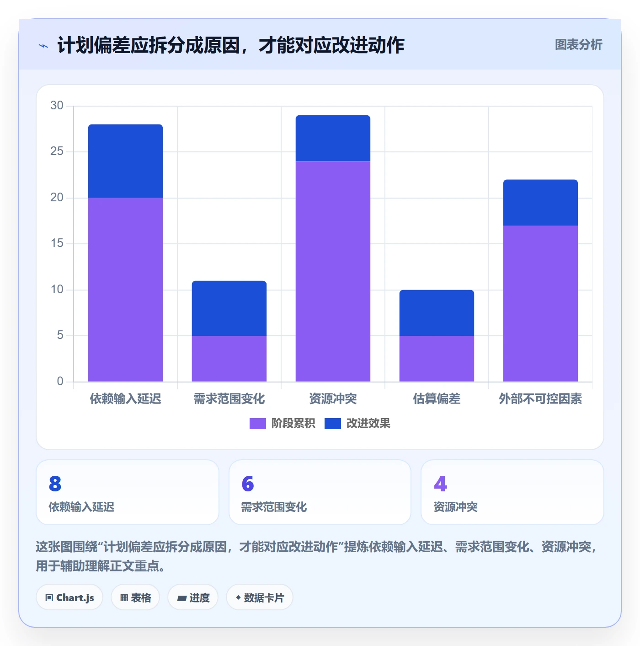640x646 pixels.
Task: Click the blue bar segment for 依赖输入延迟
Action: pos(125,161)
